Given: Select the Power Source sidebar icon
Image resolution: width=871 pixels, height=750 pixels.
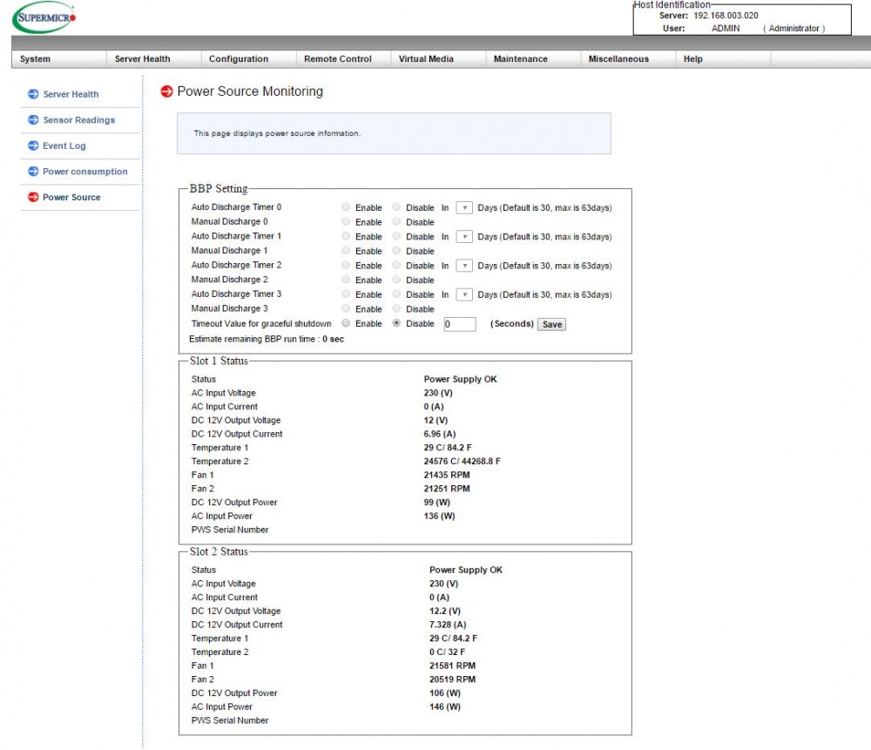Looking at the screenshot, I should [x=32, y=197].
